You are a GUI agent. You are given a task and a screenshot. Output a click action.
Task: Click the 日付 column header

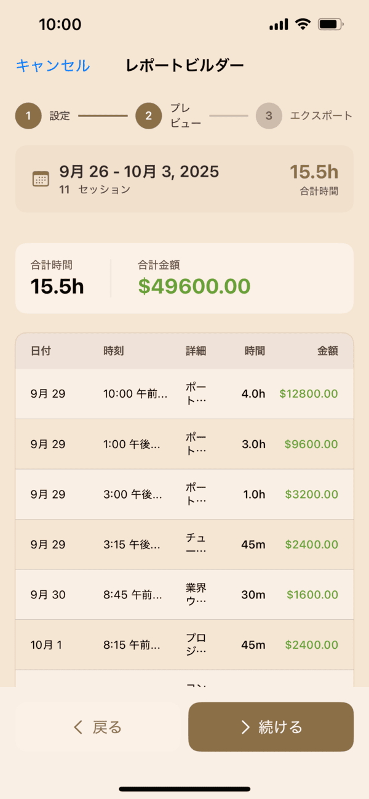(x=39, y=351)
